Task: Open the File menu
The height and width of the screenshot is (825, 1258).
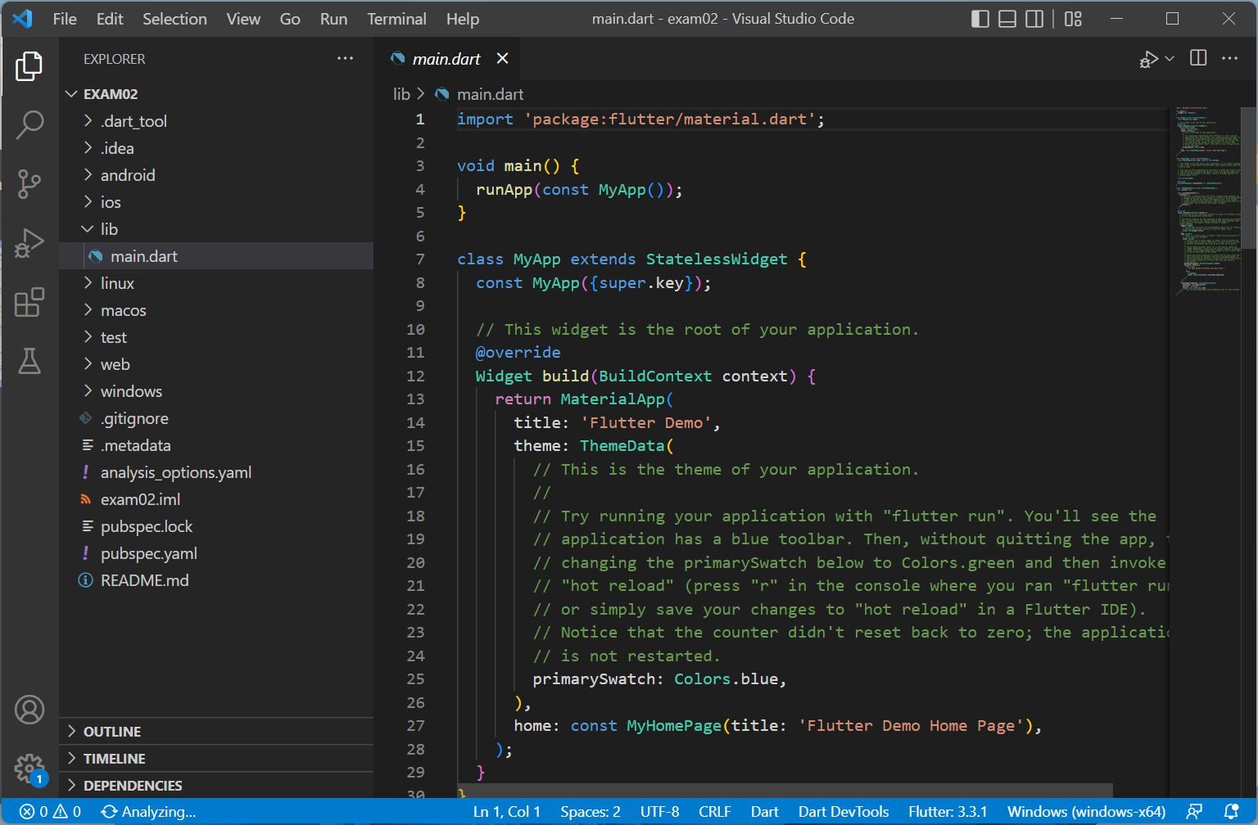Action: click(65, 19)
